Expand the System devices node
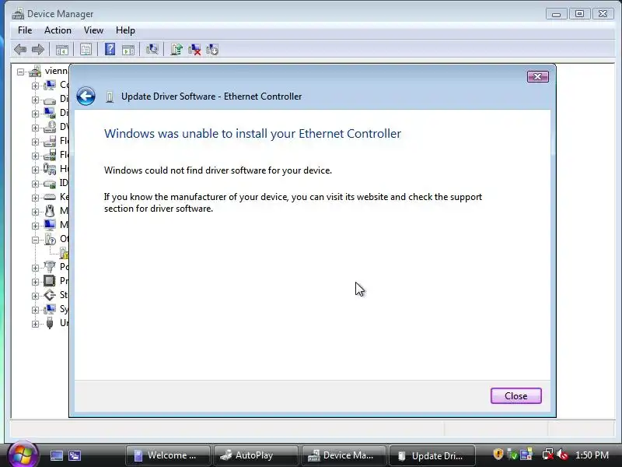 (x=35, y=310)
